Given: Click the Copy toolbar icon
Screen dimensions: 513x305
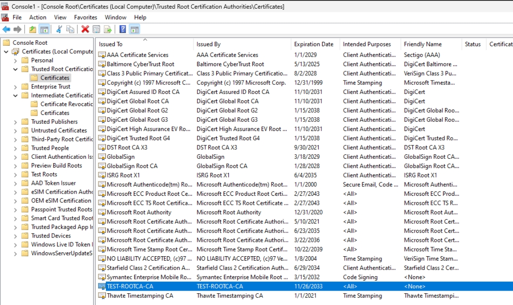Looking at the screenshot, I should [70, 30].
